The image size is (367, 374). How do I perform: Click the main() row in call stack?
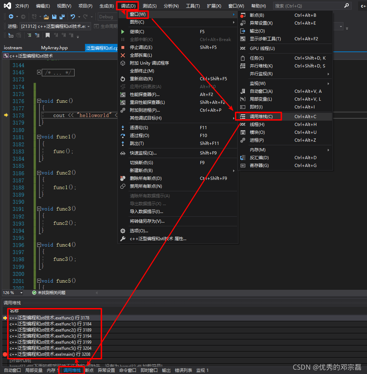[x=184, y=354]
